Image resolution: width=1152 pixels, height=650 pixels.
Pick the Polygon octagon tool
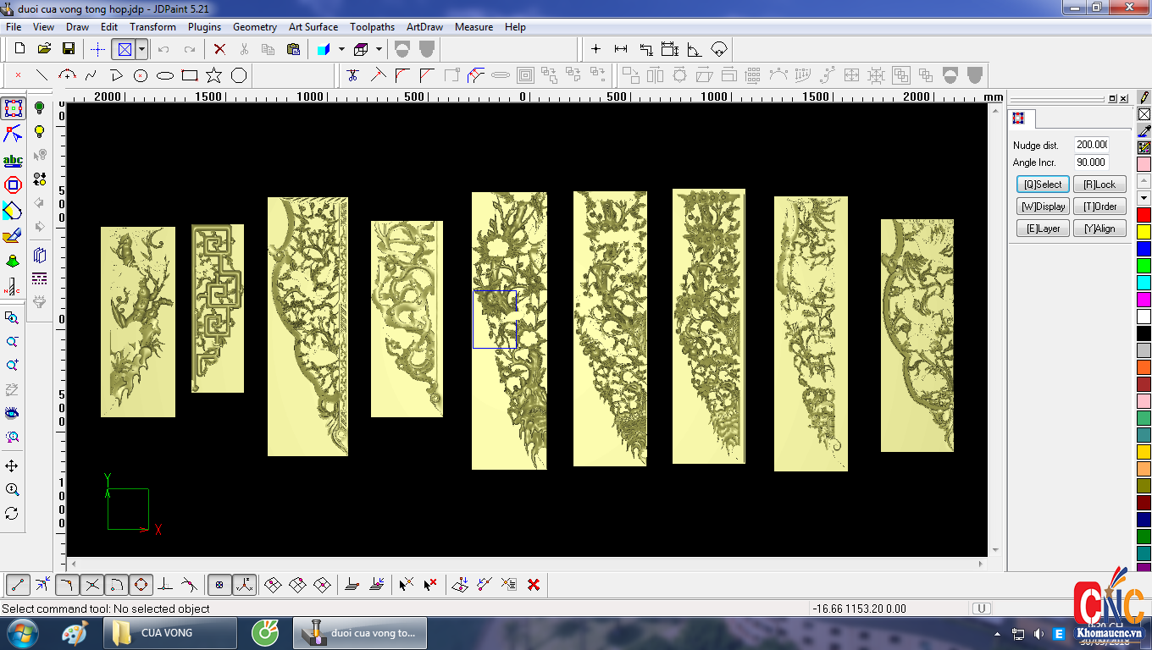239,75
